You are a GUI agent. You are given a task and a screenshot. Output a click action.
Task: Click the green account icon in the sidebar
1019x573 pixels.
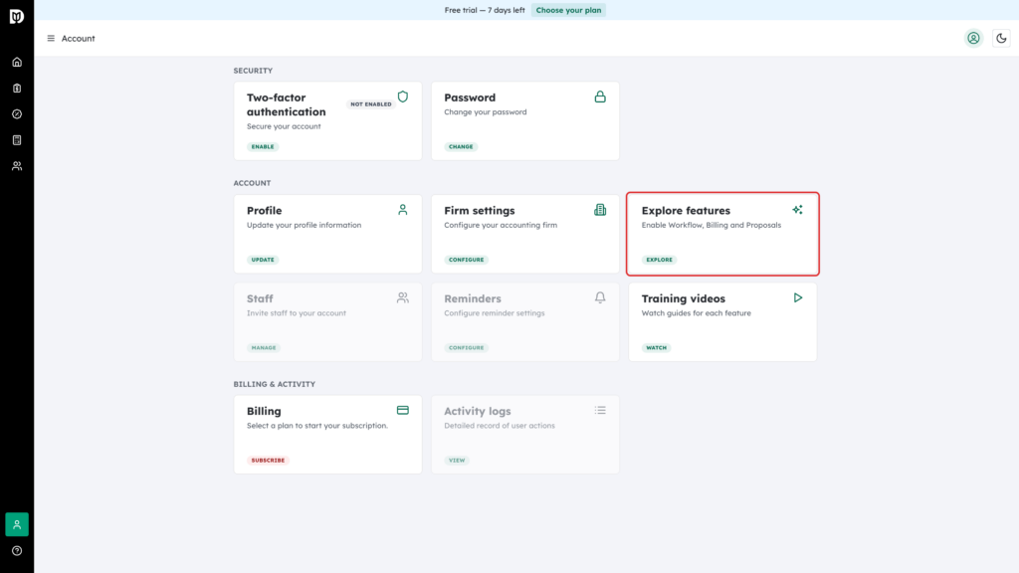(17, 524)
